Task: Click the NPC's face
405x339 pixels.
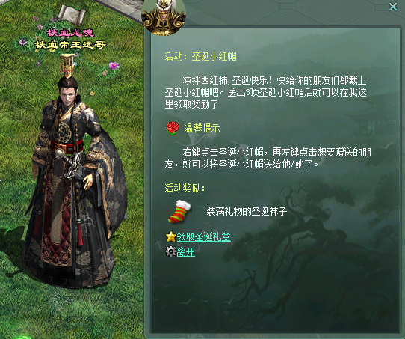Action: coord(68,94)
